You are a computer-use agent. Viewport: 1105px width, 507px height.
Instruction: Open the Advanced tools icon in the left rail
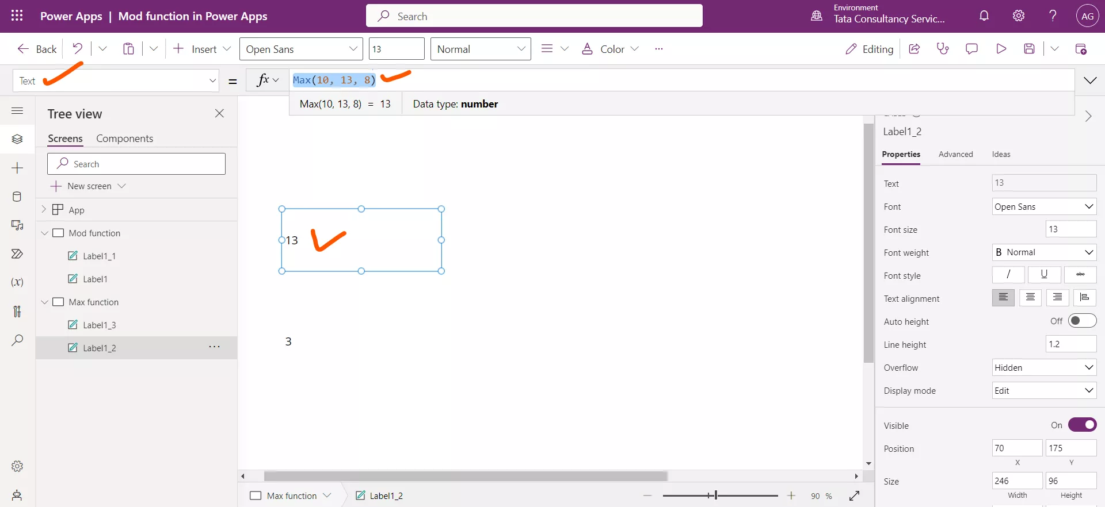pos(17,311)
